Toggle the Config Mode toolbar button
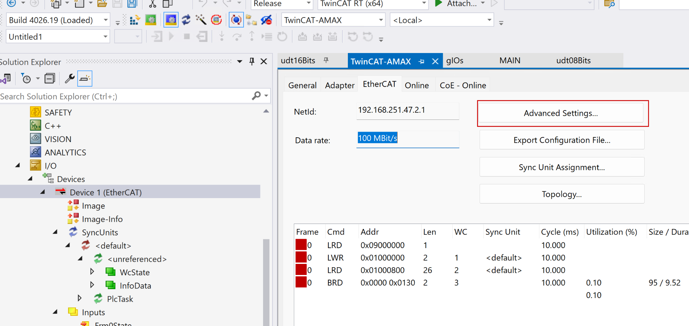Image resolution: width=689 pixels, height=326 pixels. 171,20
